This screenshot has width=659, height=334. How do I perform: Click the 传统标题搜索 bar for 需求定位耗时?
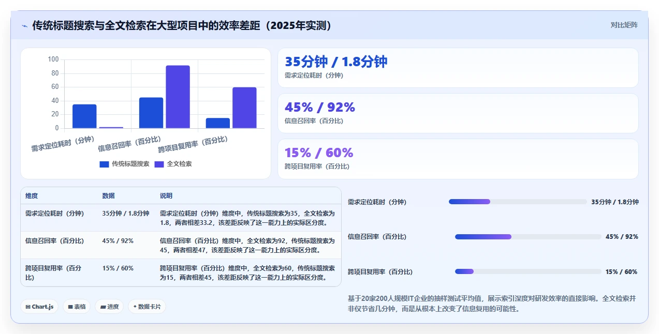pos(84,116)
